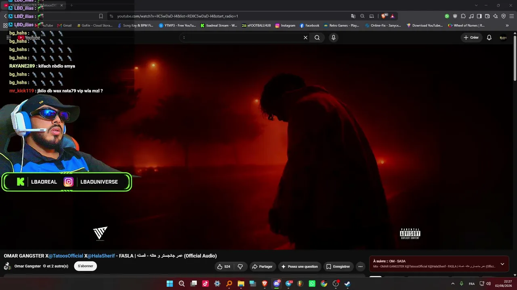Open Telegram from the taskbar
The width and height of the screenshot is (517, 290).
click(288, 284)
